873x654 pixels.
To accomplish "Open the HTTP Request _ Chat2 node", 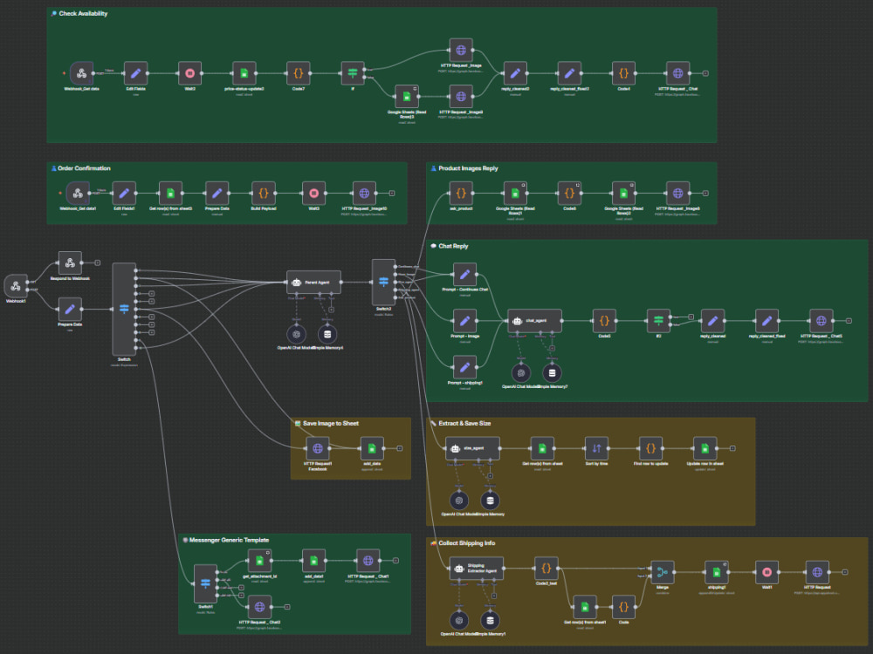I will (259, 607).
